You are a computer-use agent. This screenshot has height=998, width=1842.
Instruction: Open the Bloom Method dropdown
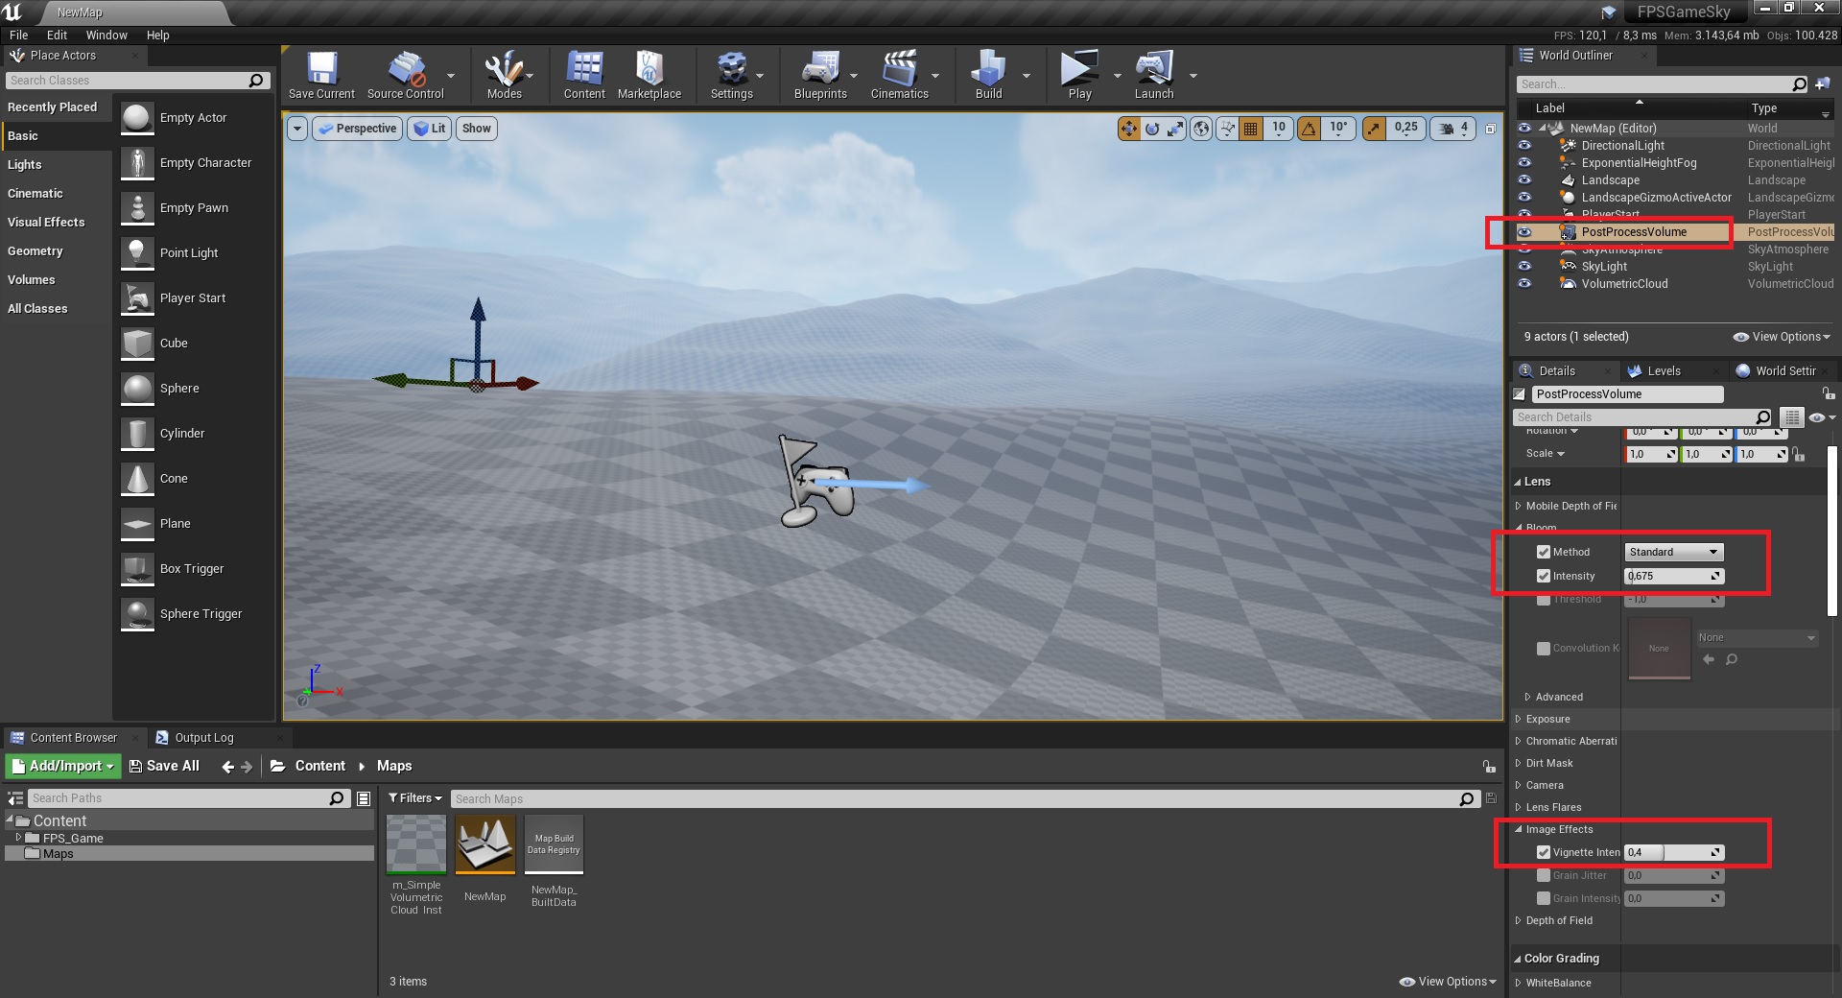tap(1674, 552)
